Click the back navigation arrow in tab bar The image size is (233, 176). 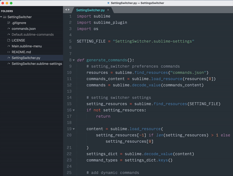pos(66,10)
